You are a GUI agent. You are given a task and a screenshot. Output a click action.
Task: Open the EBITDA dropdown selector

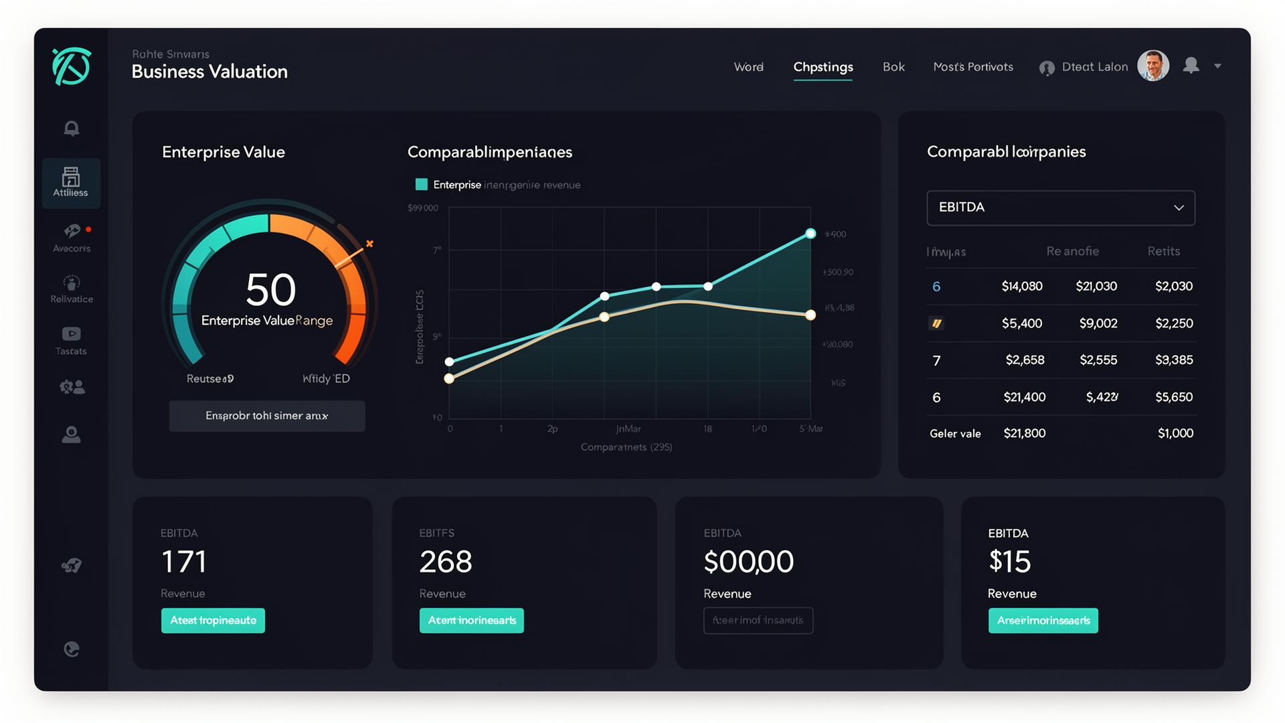(x=1061, y=208)
